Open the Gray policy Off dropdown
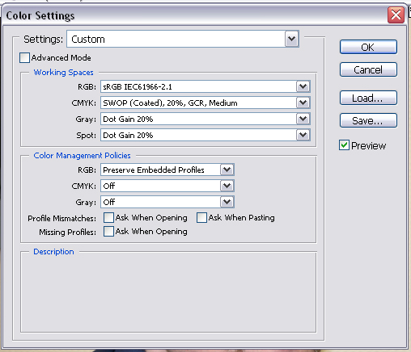 click(x=167, y=202)
